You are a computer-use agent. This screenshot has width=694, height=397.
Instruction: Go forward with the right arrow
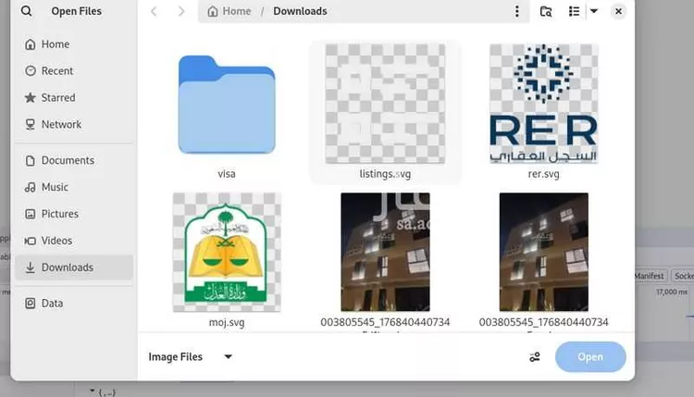[x=181, y=11]
